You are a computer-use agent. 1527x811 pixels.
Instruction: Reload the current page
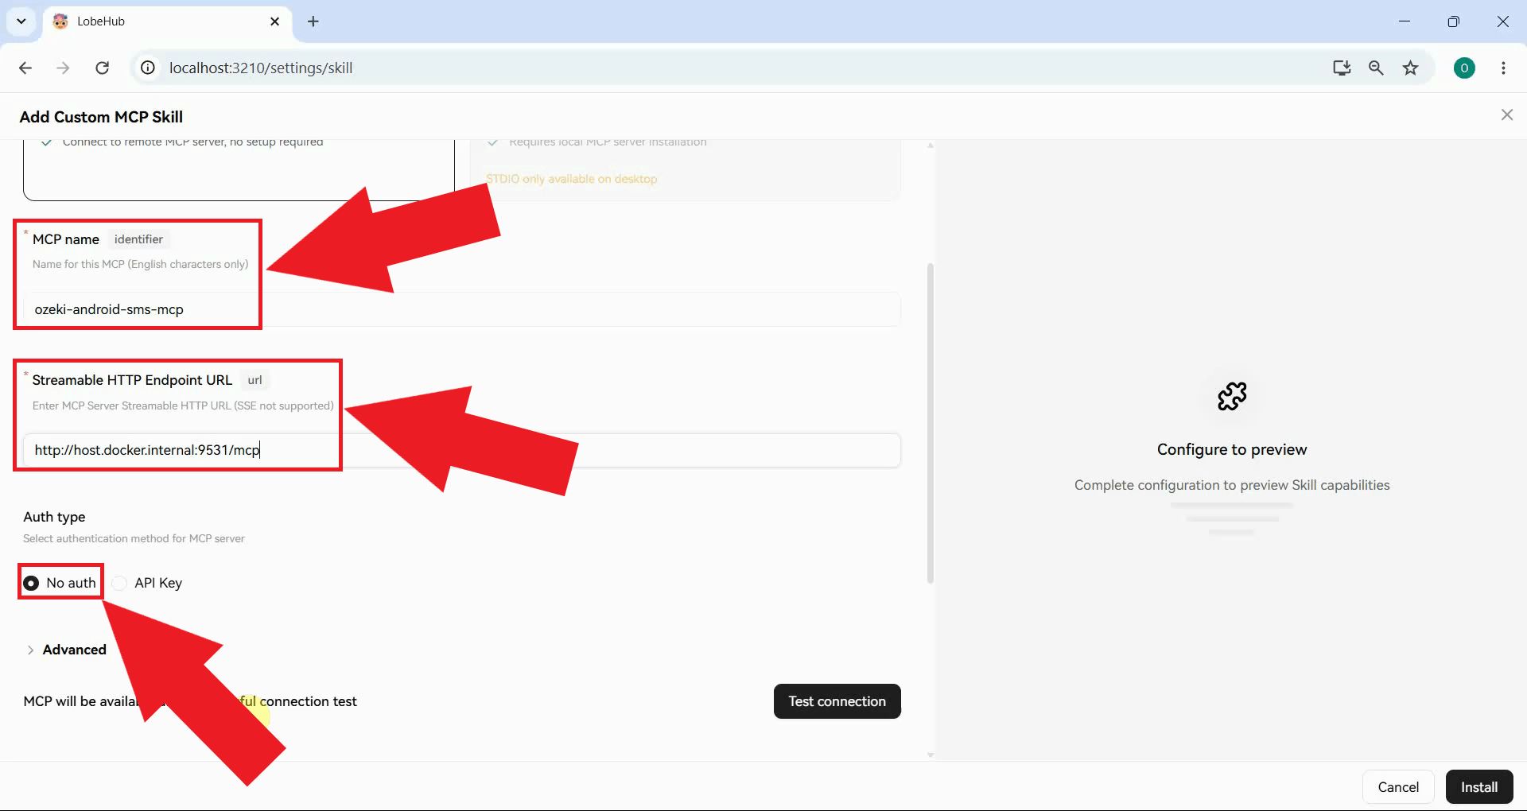[102, 68]
